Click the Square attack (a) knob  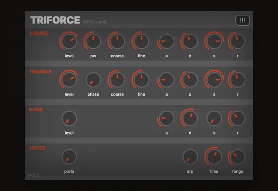tap(166, 41)
